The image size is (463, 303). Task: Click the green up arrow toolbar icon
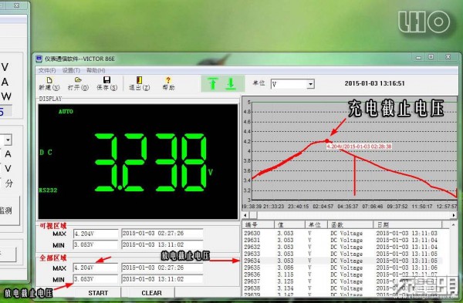[x=213, y=83]
